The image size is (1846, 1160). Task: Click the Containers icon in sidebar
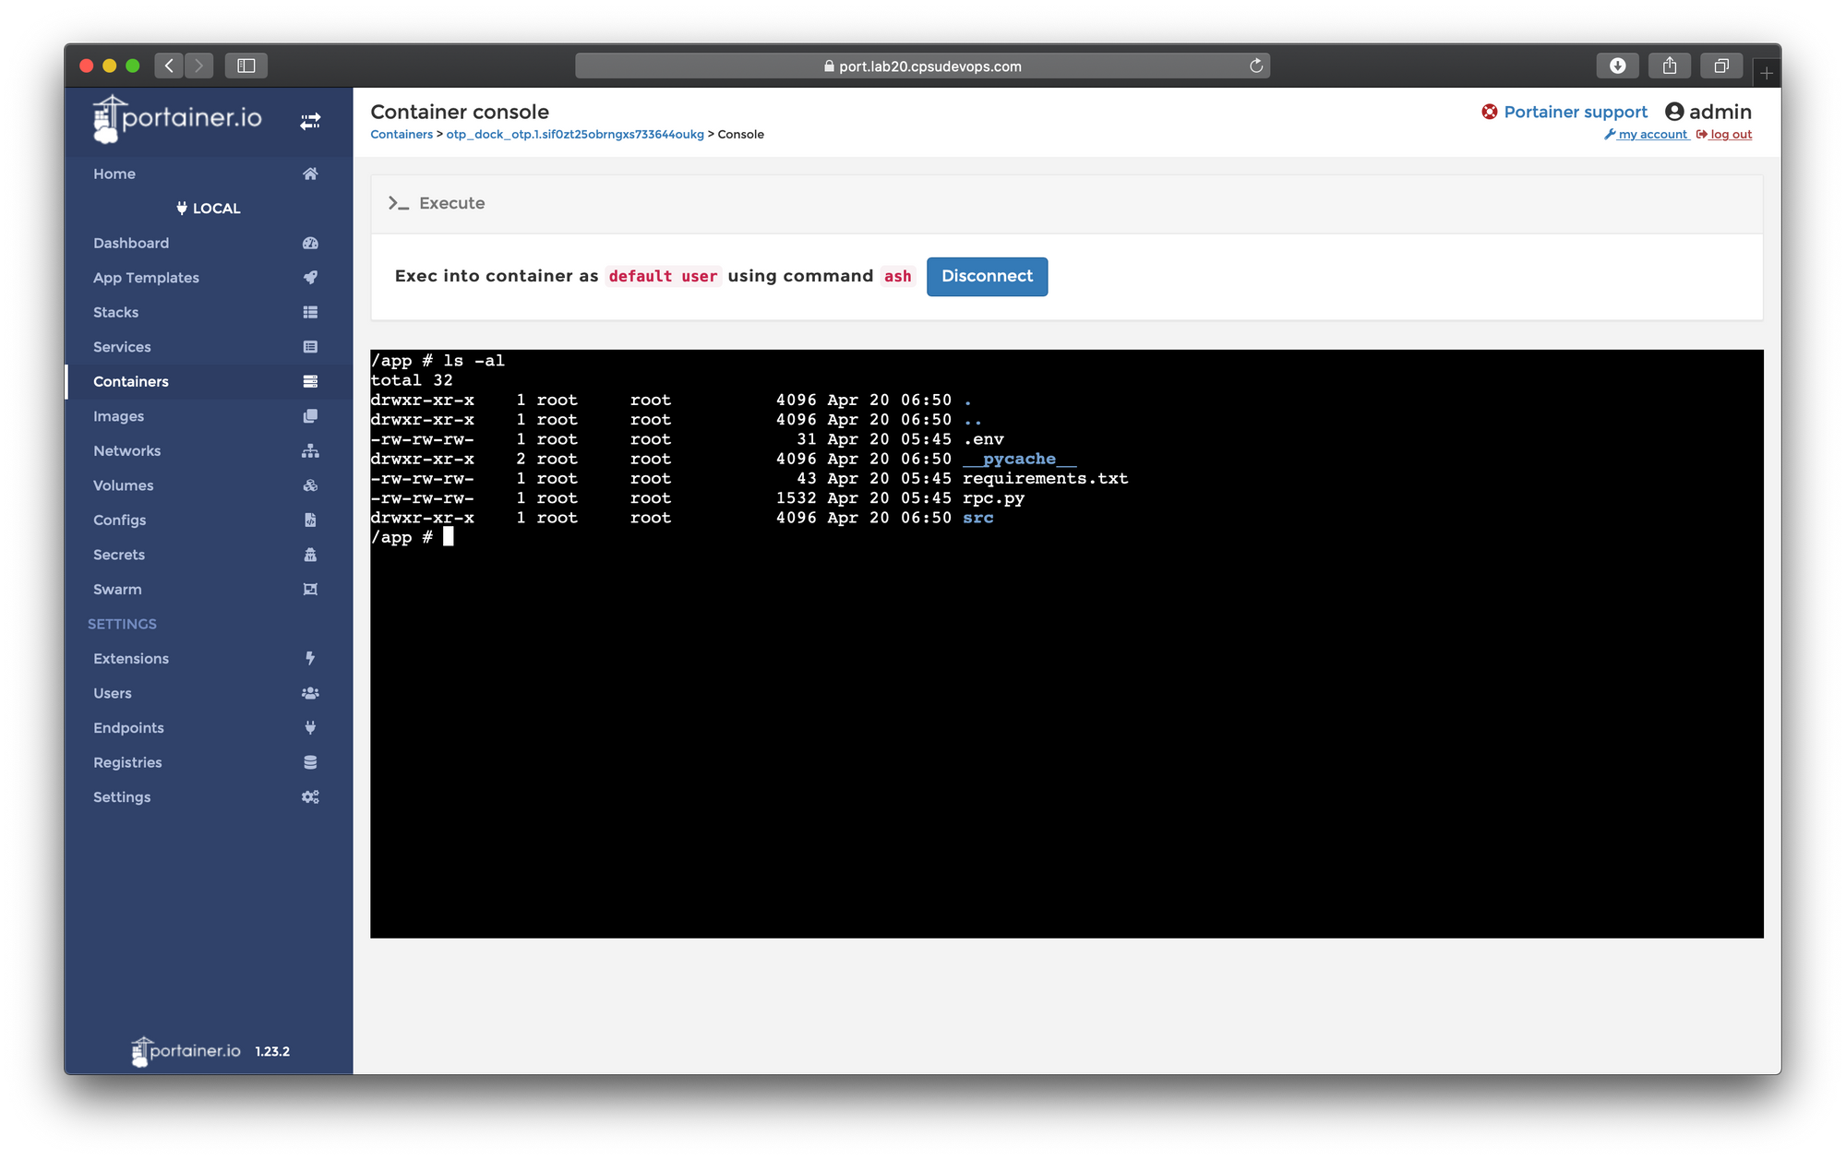310,381
